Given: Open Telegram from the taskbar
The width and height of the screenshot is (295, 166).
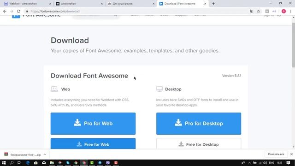Looking at the screenshot, I should (x=100, y=163).
